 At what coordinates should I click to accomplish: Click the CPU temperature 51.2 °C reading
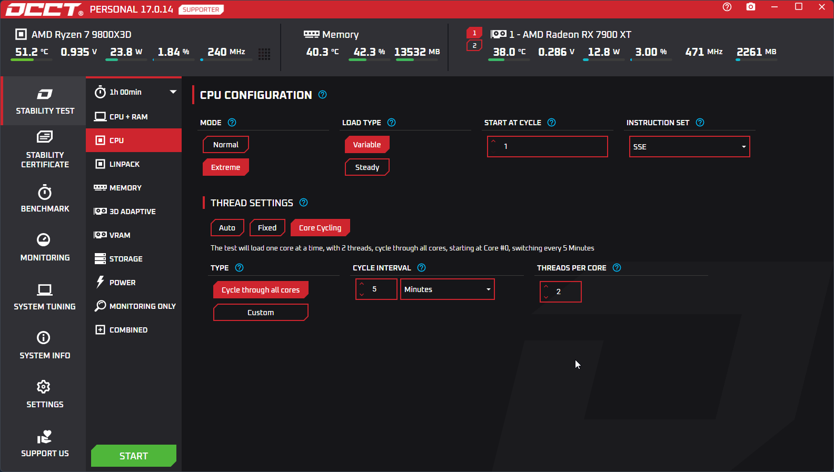(x=32, y=52)
